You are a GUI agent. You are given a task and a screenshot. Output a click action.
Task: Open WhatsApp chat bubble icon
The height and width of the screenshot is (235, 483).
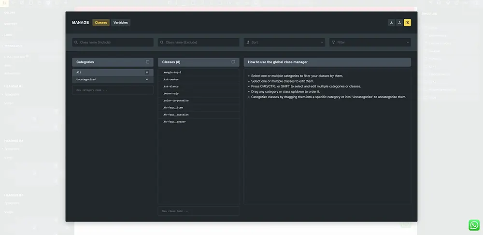click(474, 225)
